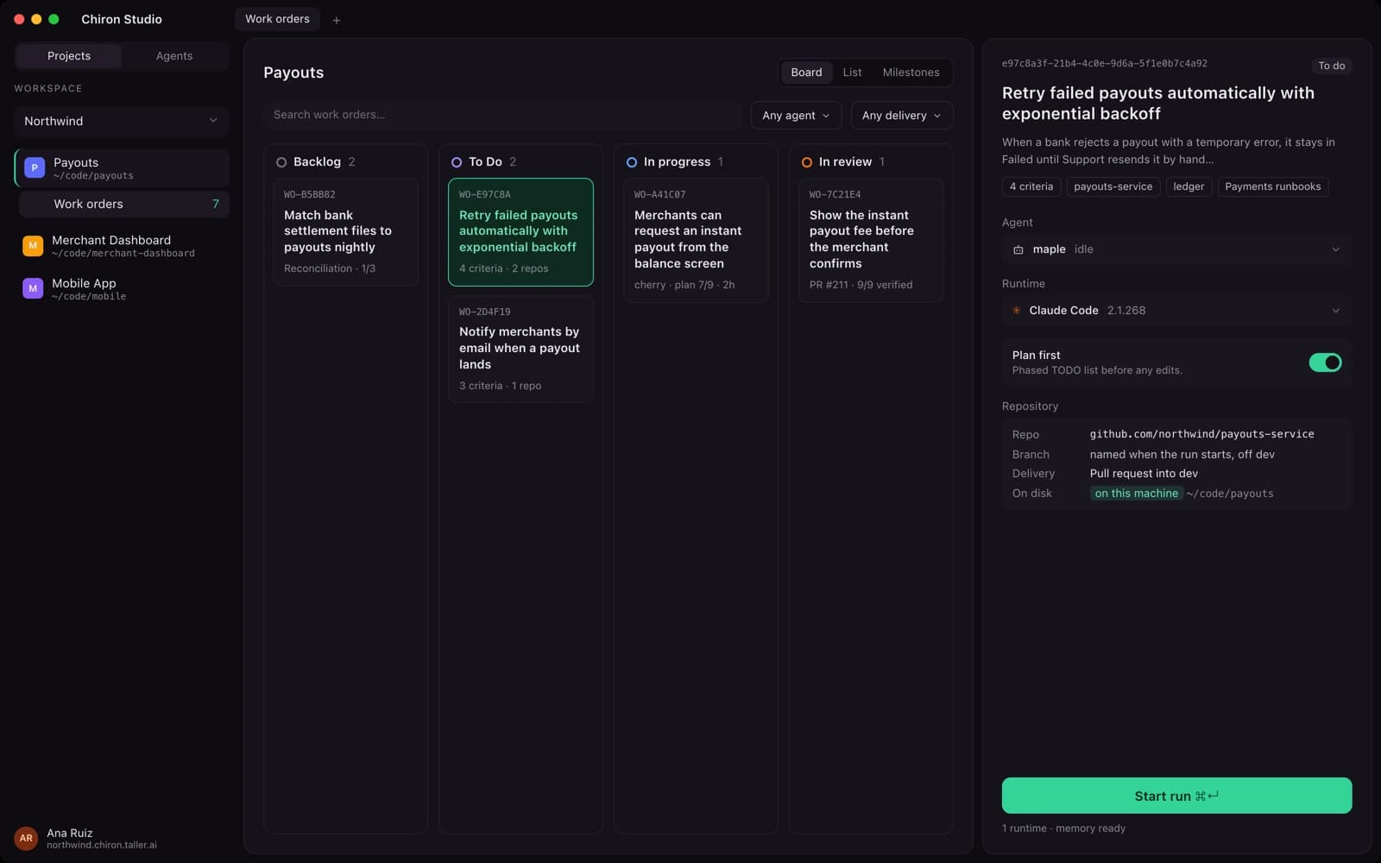Open the Notify merchants by email card
The height and width of the screenshot is (863, 1381).
tap(520, 349)
